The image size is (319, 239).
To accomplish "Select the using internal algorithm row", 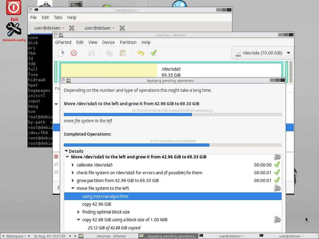I will pyautogui.click(x=173, y=196).
